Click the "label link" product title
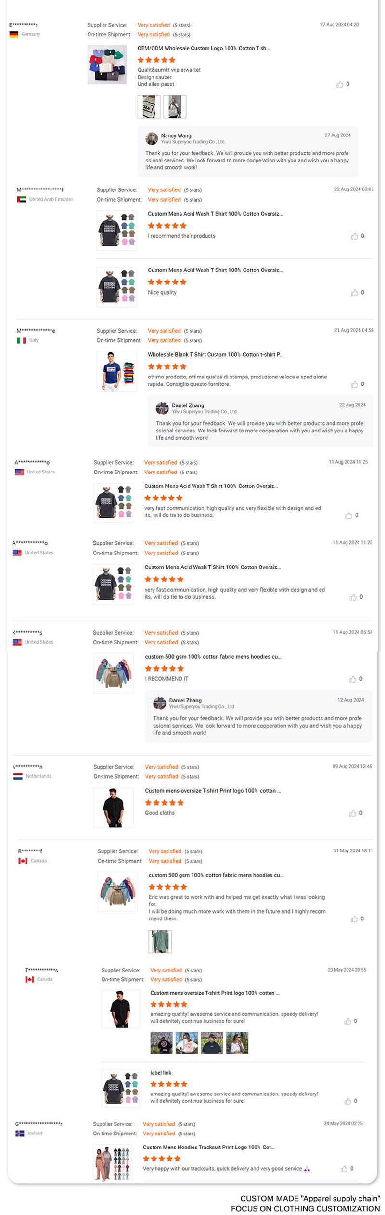The image size is (385, 1215). [161, 1073]
